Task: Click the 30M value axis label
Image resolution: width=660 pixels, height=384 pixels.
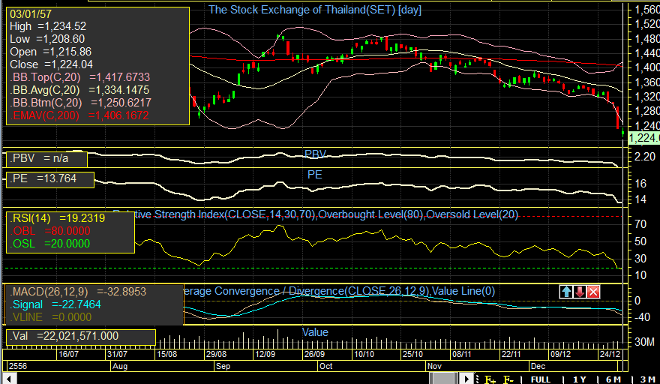Action: (644, 341)
